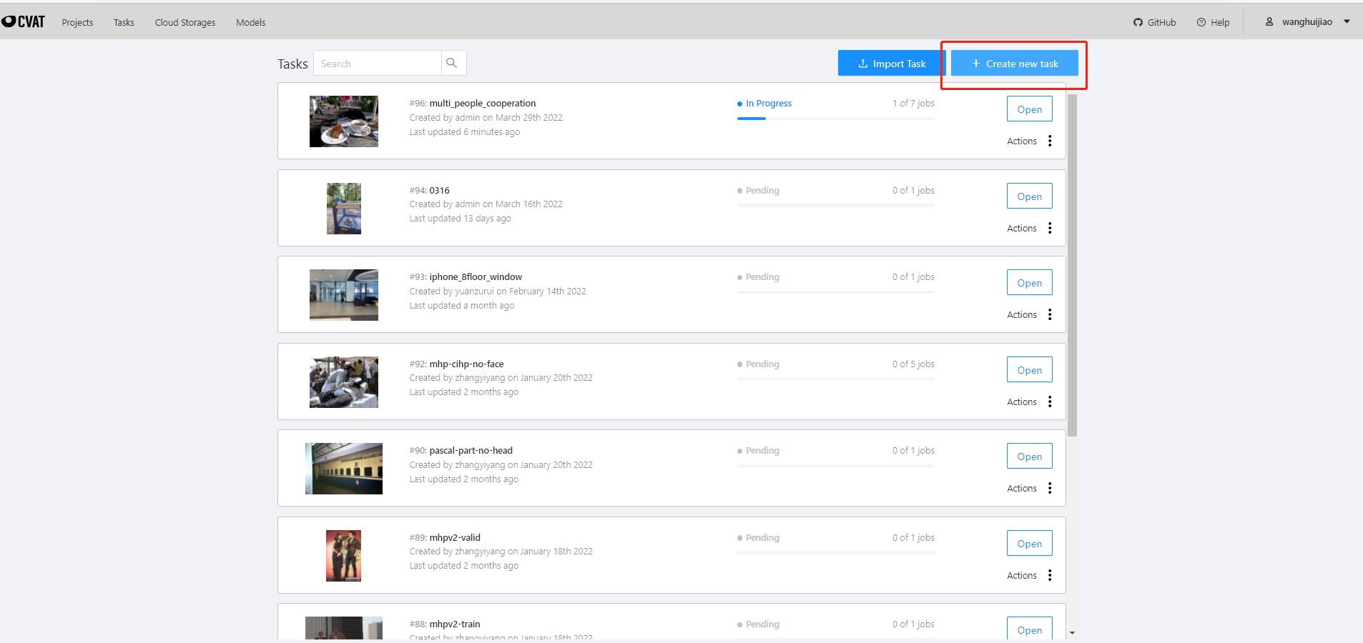This screenshot has width=1363, height=643.
Task: Open task 0316
Action: tap(1029, 196)
